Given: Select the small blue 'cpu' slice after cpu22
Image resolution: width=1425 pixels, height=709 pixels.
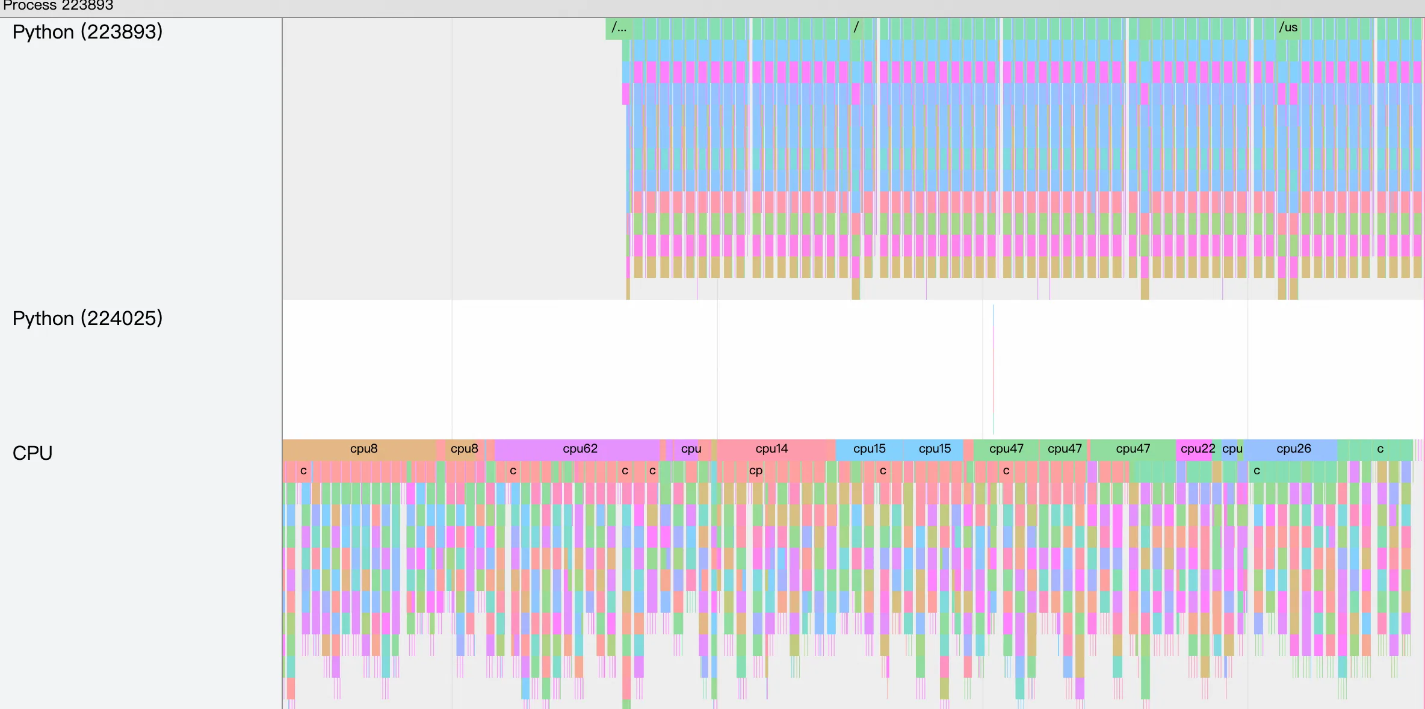Looking at the screenshot, I should click(1231, 449).
